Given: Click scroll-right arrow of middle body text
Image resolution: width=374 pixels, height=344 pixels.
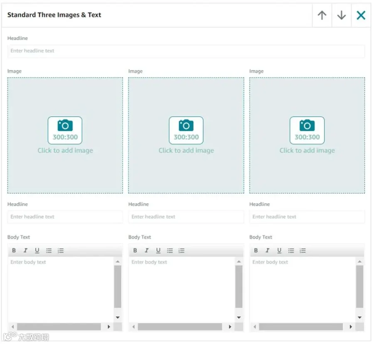Looking at the screenshot, I should (x=230, y=327).
